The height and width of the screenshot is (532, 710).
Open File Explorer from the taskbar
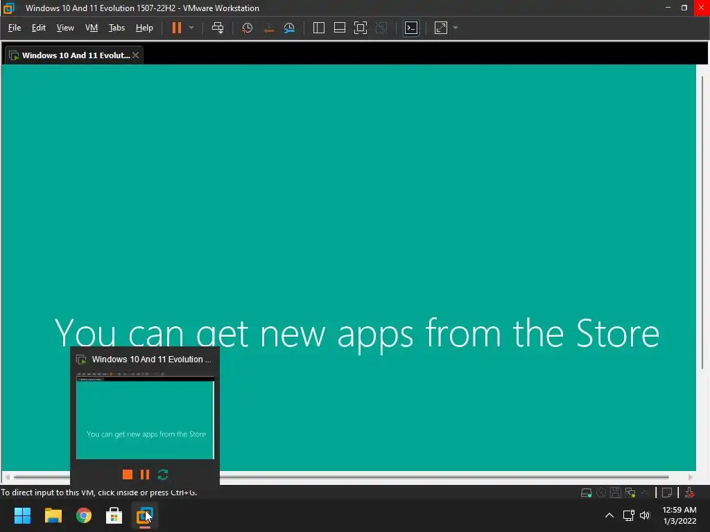pyautogui.click(x=53, y=515)
